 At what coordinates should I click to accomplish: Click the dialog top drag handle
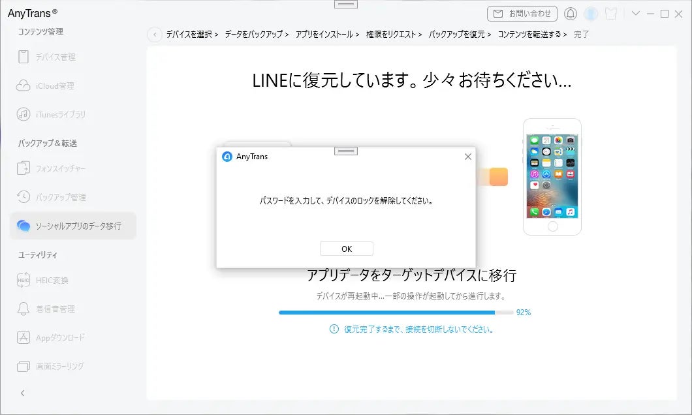point(346,151)
